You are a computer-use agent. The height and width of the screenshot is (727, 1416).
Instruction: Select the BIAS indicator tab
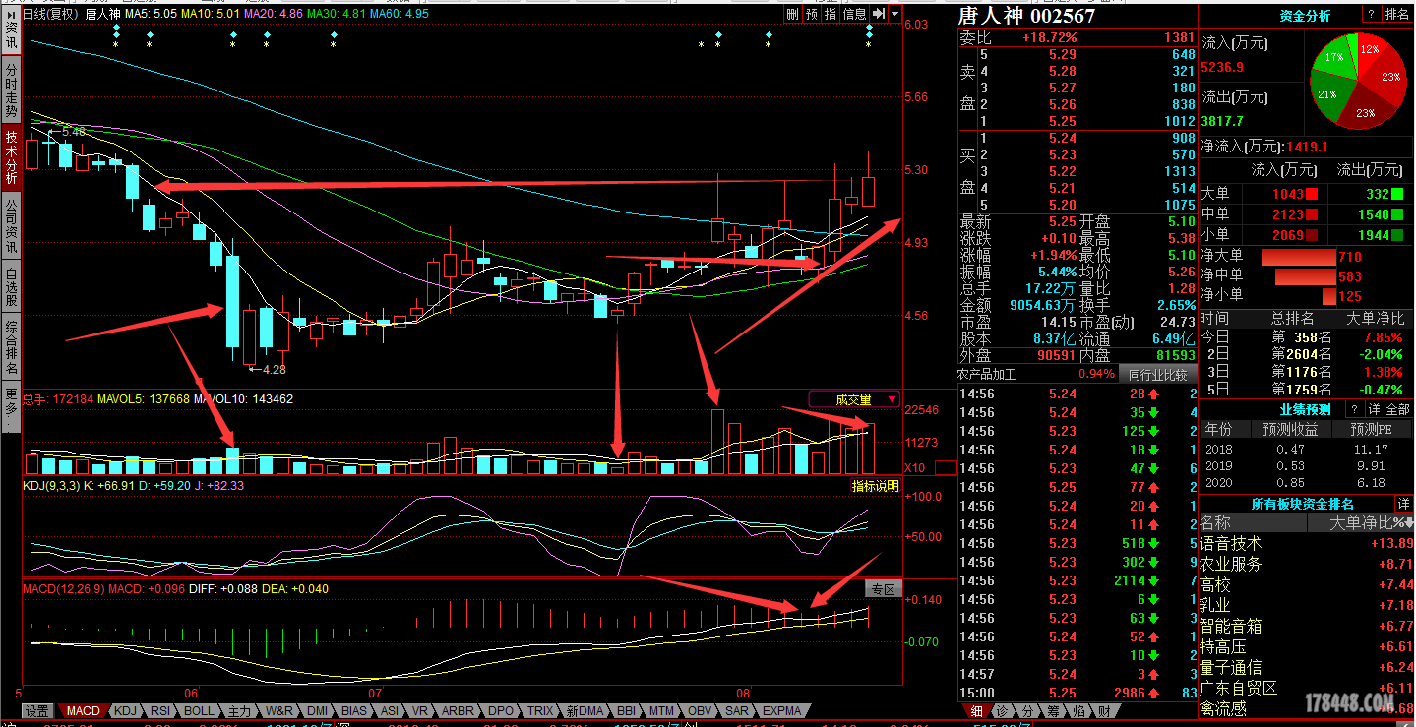pos(354,710)
